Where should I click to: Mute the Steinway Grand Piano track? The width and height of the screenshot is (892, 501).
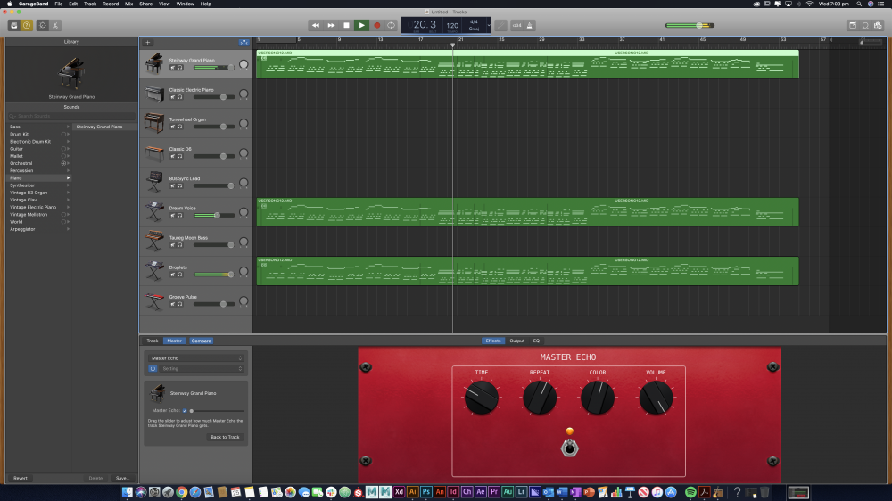tap(173, 68)
